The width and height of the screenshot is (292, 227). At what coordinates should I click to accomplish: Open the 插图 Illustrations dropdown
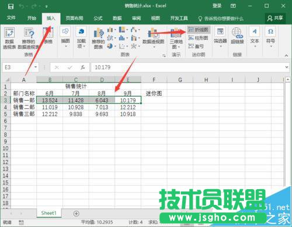click(65, 37)
